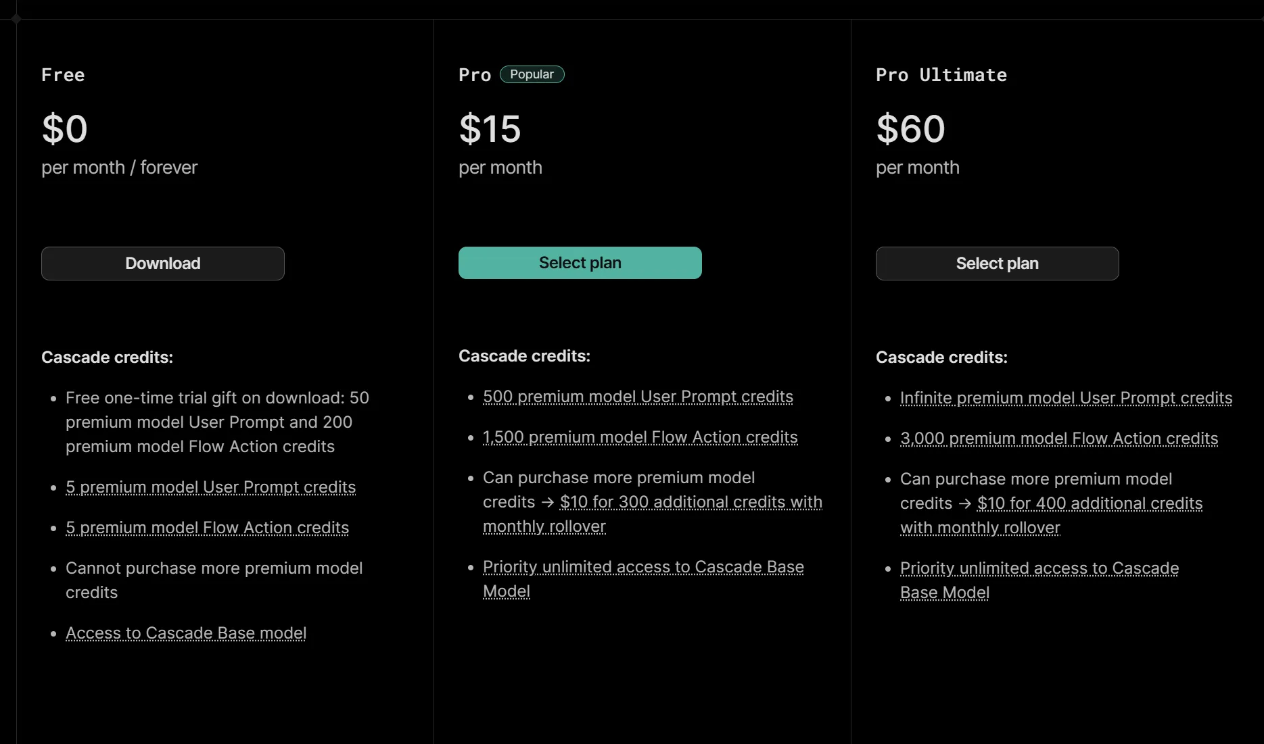
Task: Click the $0 price of the Free plan
Action: tap(65, 128)
